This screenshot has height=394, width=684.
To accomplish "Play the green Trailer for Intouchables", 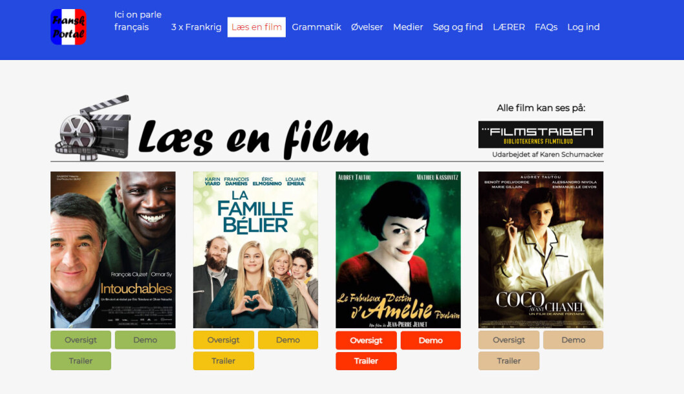I will click(x=81, y=361).
